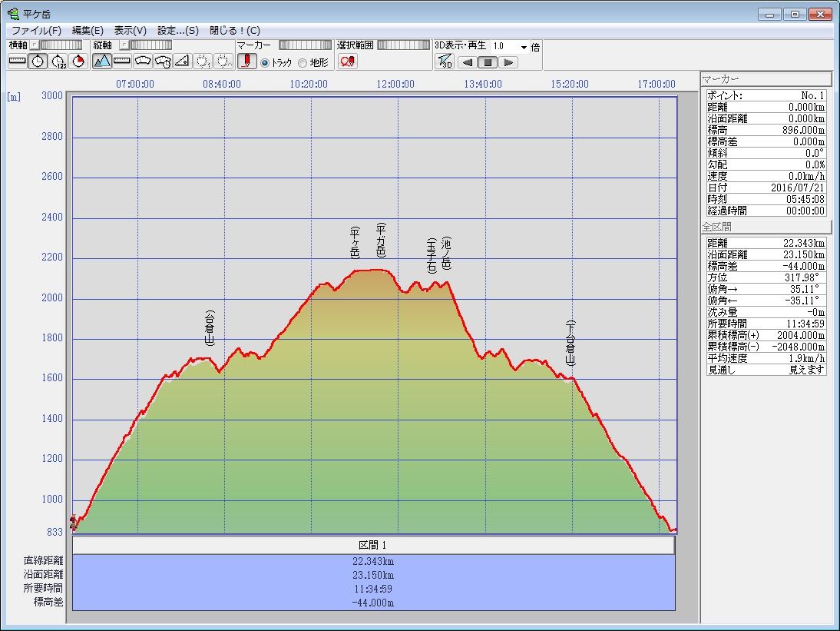Open the 編集(E) menu
The height and width of the screenshot is (631, 840).
(88, 31)
